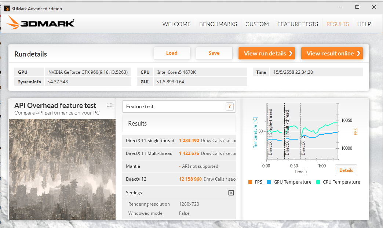Click the Run details heading

click(x=30, y=54)
